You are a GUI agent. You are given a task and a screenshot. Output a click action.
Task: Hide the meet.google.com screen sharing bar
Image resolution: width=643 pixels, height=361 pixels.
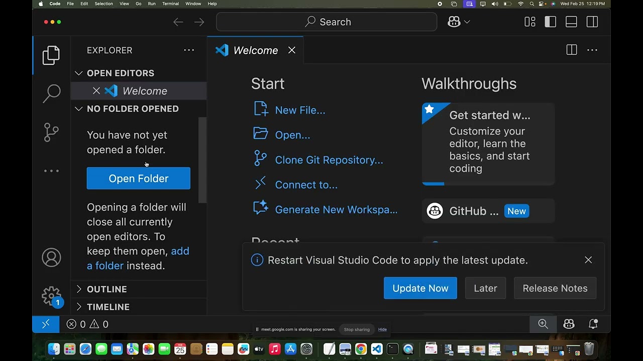382,329
